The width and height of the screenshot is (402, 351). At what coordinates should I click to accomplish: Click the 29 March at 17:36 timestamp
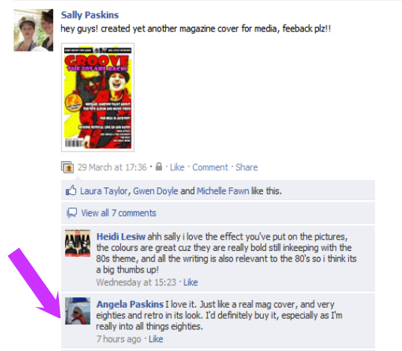tap(112, 167)
